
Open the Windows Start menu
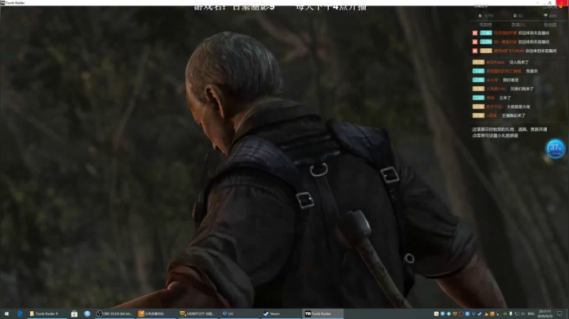(x=6, y=314)
